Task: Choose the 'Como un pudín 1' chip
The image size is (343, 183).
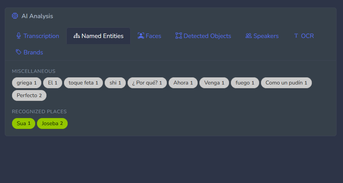Action: [x=286, y=83]
